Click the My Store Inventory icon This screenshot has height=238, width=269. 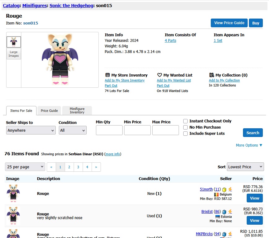(107, 75)
